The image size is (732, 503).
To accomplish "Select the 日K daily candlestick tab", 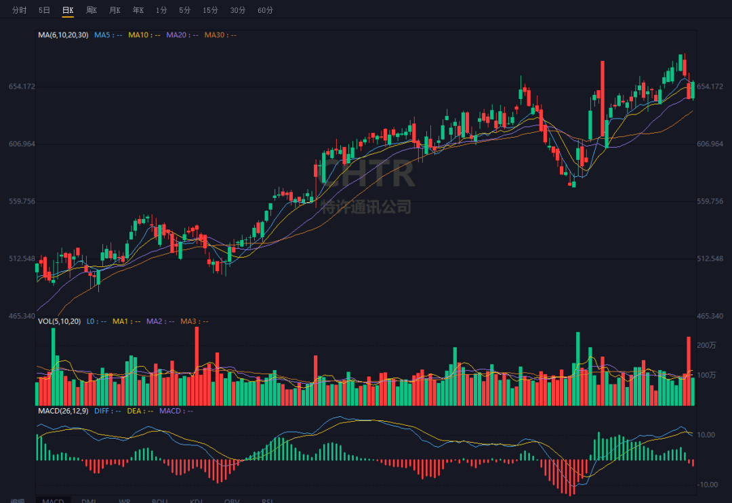I will [68, 10].
